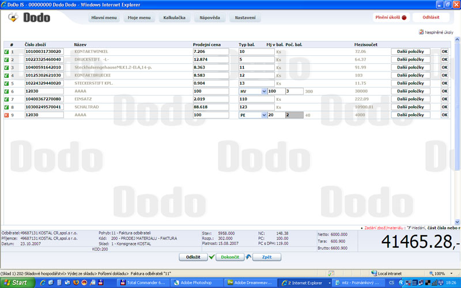Click the Windows Start button
This screenshot has height=288, width=461.
17,283
